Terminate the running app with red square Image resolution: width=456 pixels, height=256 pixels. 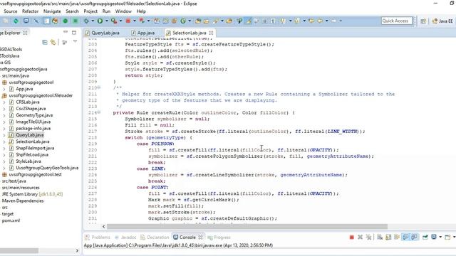pos(351,237)
